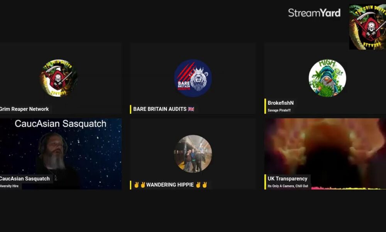
Task: Click the Savage Pirate!!! subtitle text
Action: tap(279, 110)
